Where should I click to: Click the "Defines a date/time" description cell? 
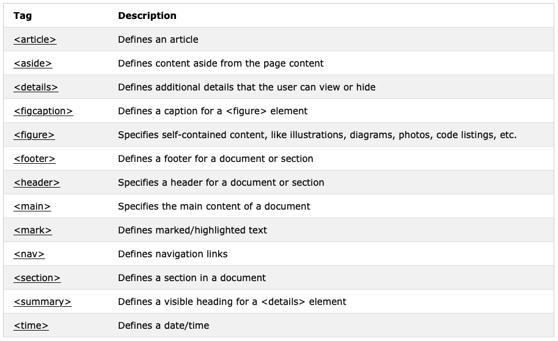163,326
